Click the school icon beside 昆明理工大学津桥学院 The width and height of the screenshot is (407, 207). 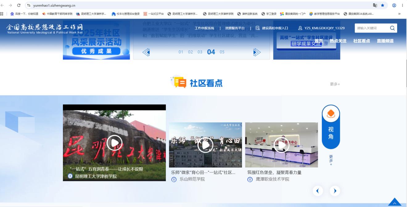[x=70, y=176]
